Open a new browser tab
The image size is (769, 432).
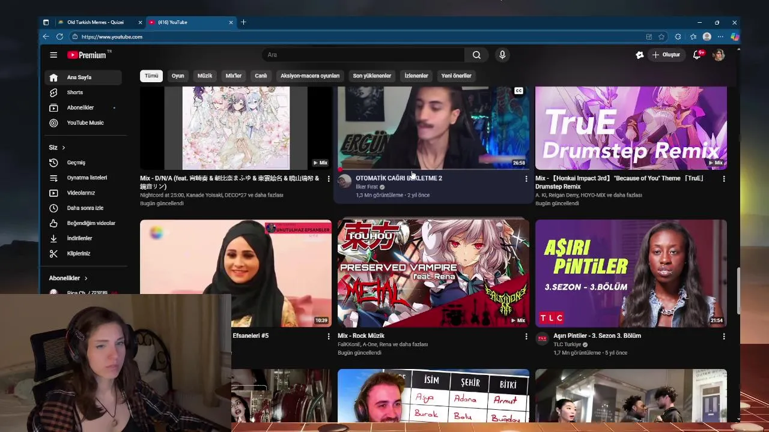coord(243,22)
